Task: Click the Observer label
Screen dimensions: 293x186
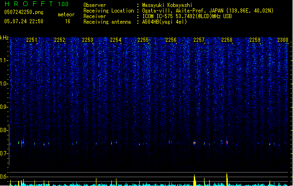Action: click(95, 5)
